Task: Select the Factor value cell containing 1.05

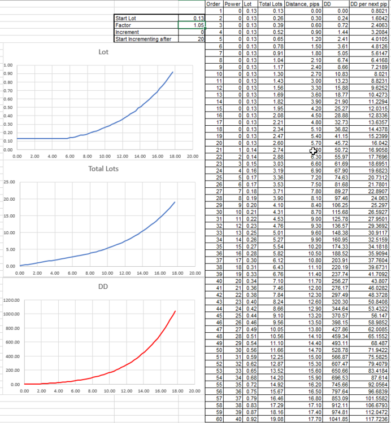Action: click(x=192, y=25)
